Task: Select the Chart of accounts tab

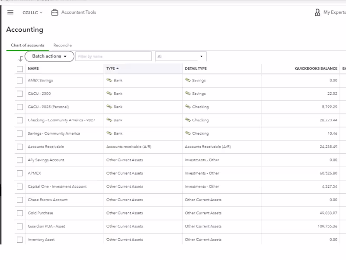Action: tap(27, 45)
